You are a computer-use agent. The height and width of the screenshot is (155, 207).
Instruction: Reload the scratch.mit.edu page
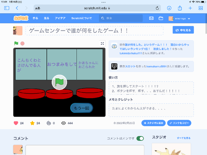point(157,8)
